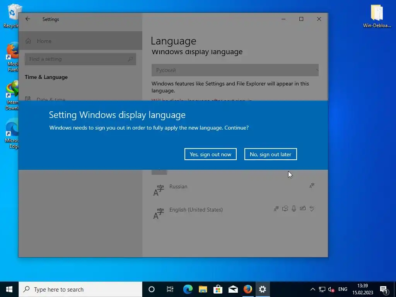This screenshot has height=297, width=396.
Task: Click the search magnifier in Find a setting
Action: pos(130,59)
